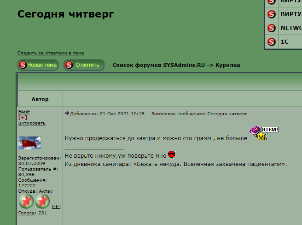Click the date text "21 Окт 2021 10:18"

[x=122, y=114]
